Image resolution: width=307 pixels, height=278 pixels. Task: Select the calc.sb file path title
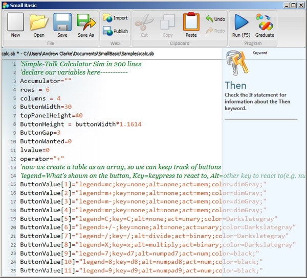pyautogui.click(x=78, y=54)
